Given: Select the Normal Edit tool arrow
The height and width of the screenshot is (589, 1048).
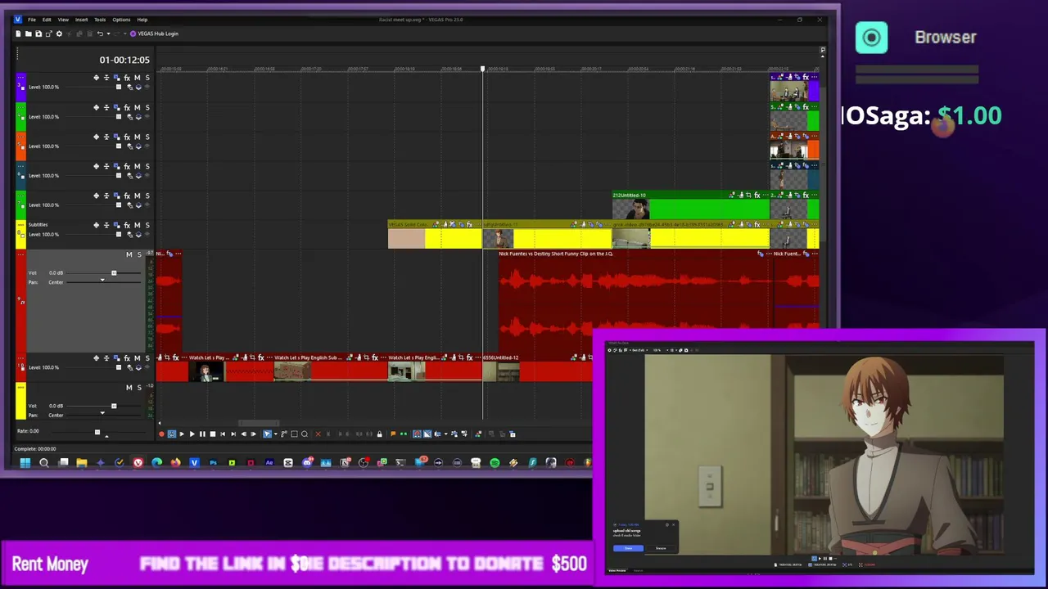Looking at the screenshot, I should click(x=267, y=434).
